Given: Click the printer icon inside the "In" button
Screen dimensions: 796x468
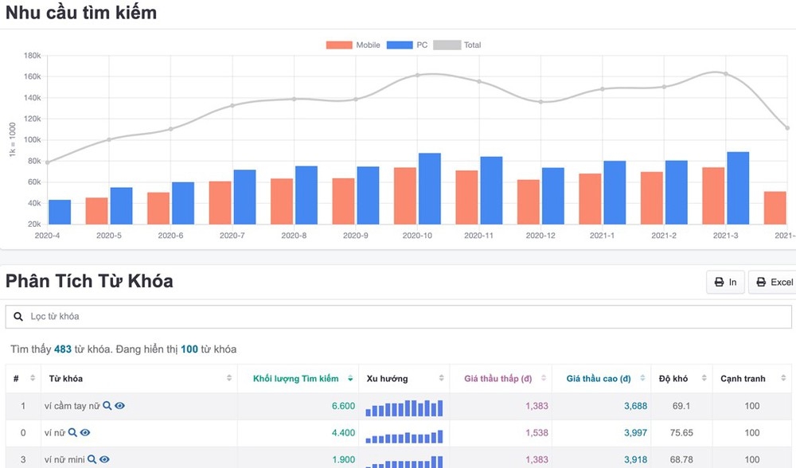Looking at the screenshot, I should click(717, 282).
